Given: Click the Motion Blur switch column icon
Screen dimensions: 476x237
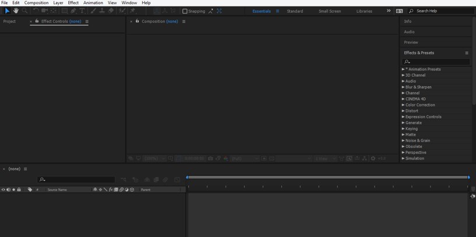Looking at the screenshot, I should 121,190.
